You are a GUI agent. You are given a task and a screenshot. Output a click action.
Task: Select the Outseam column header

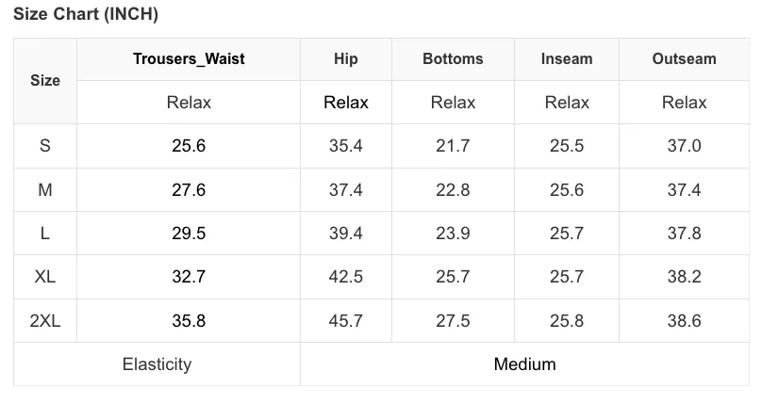[684, 59]
